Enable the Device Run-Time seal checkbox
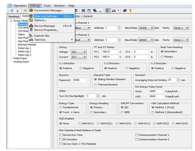This screenshot has width=195, height=151. (x=61, y=135)
